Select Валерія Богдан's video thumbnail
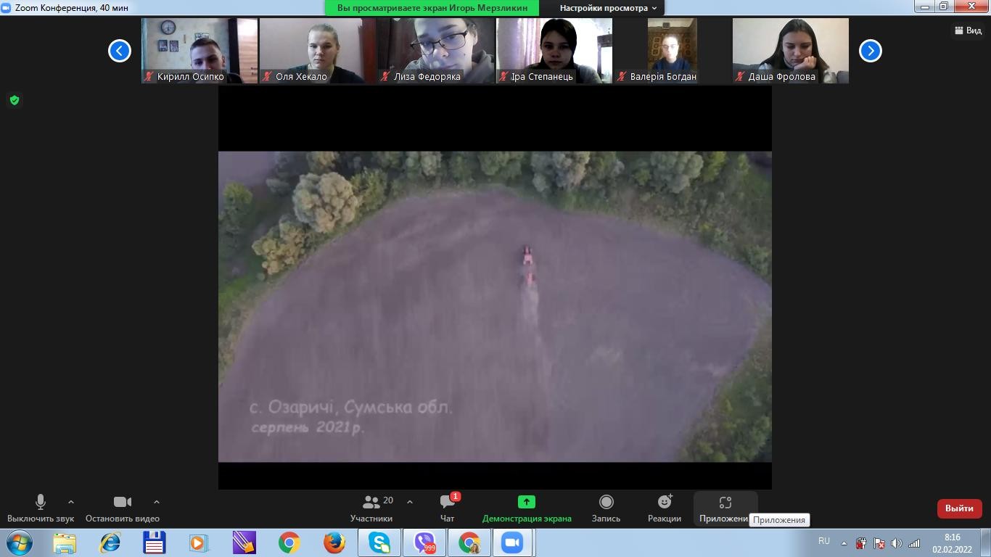Viewport: 991px width, 557px height. (673, 51)
